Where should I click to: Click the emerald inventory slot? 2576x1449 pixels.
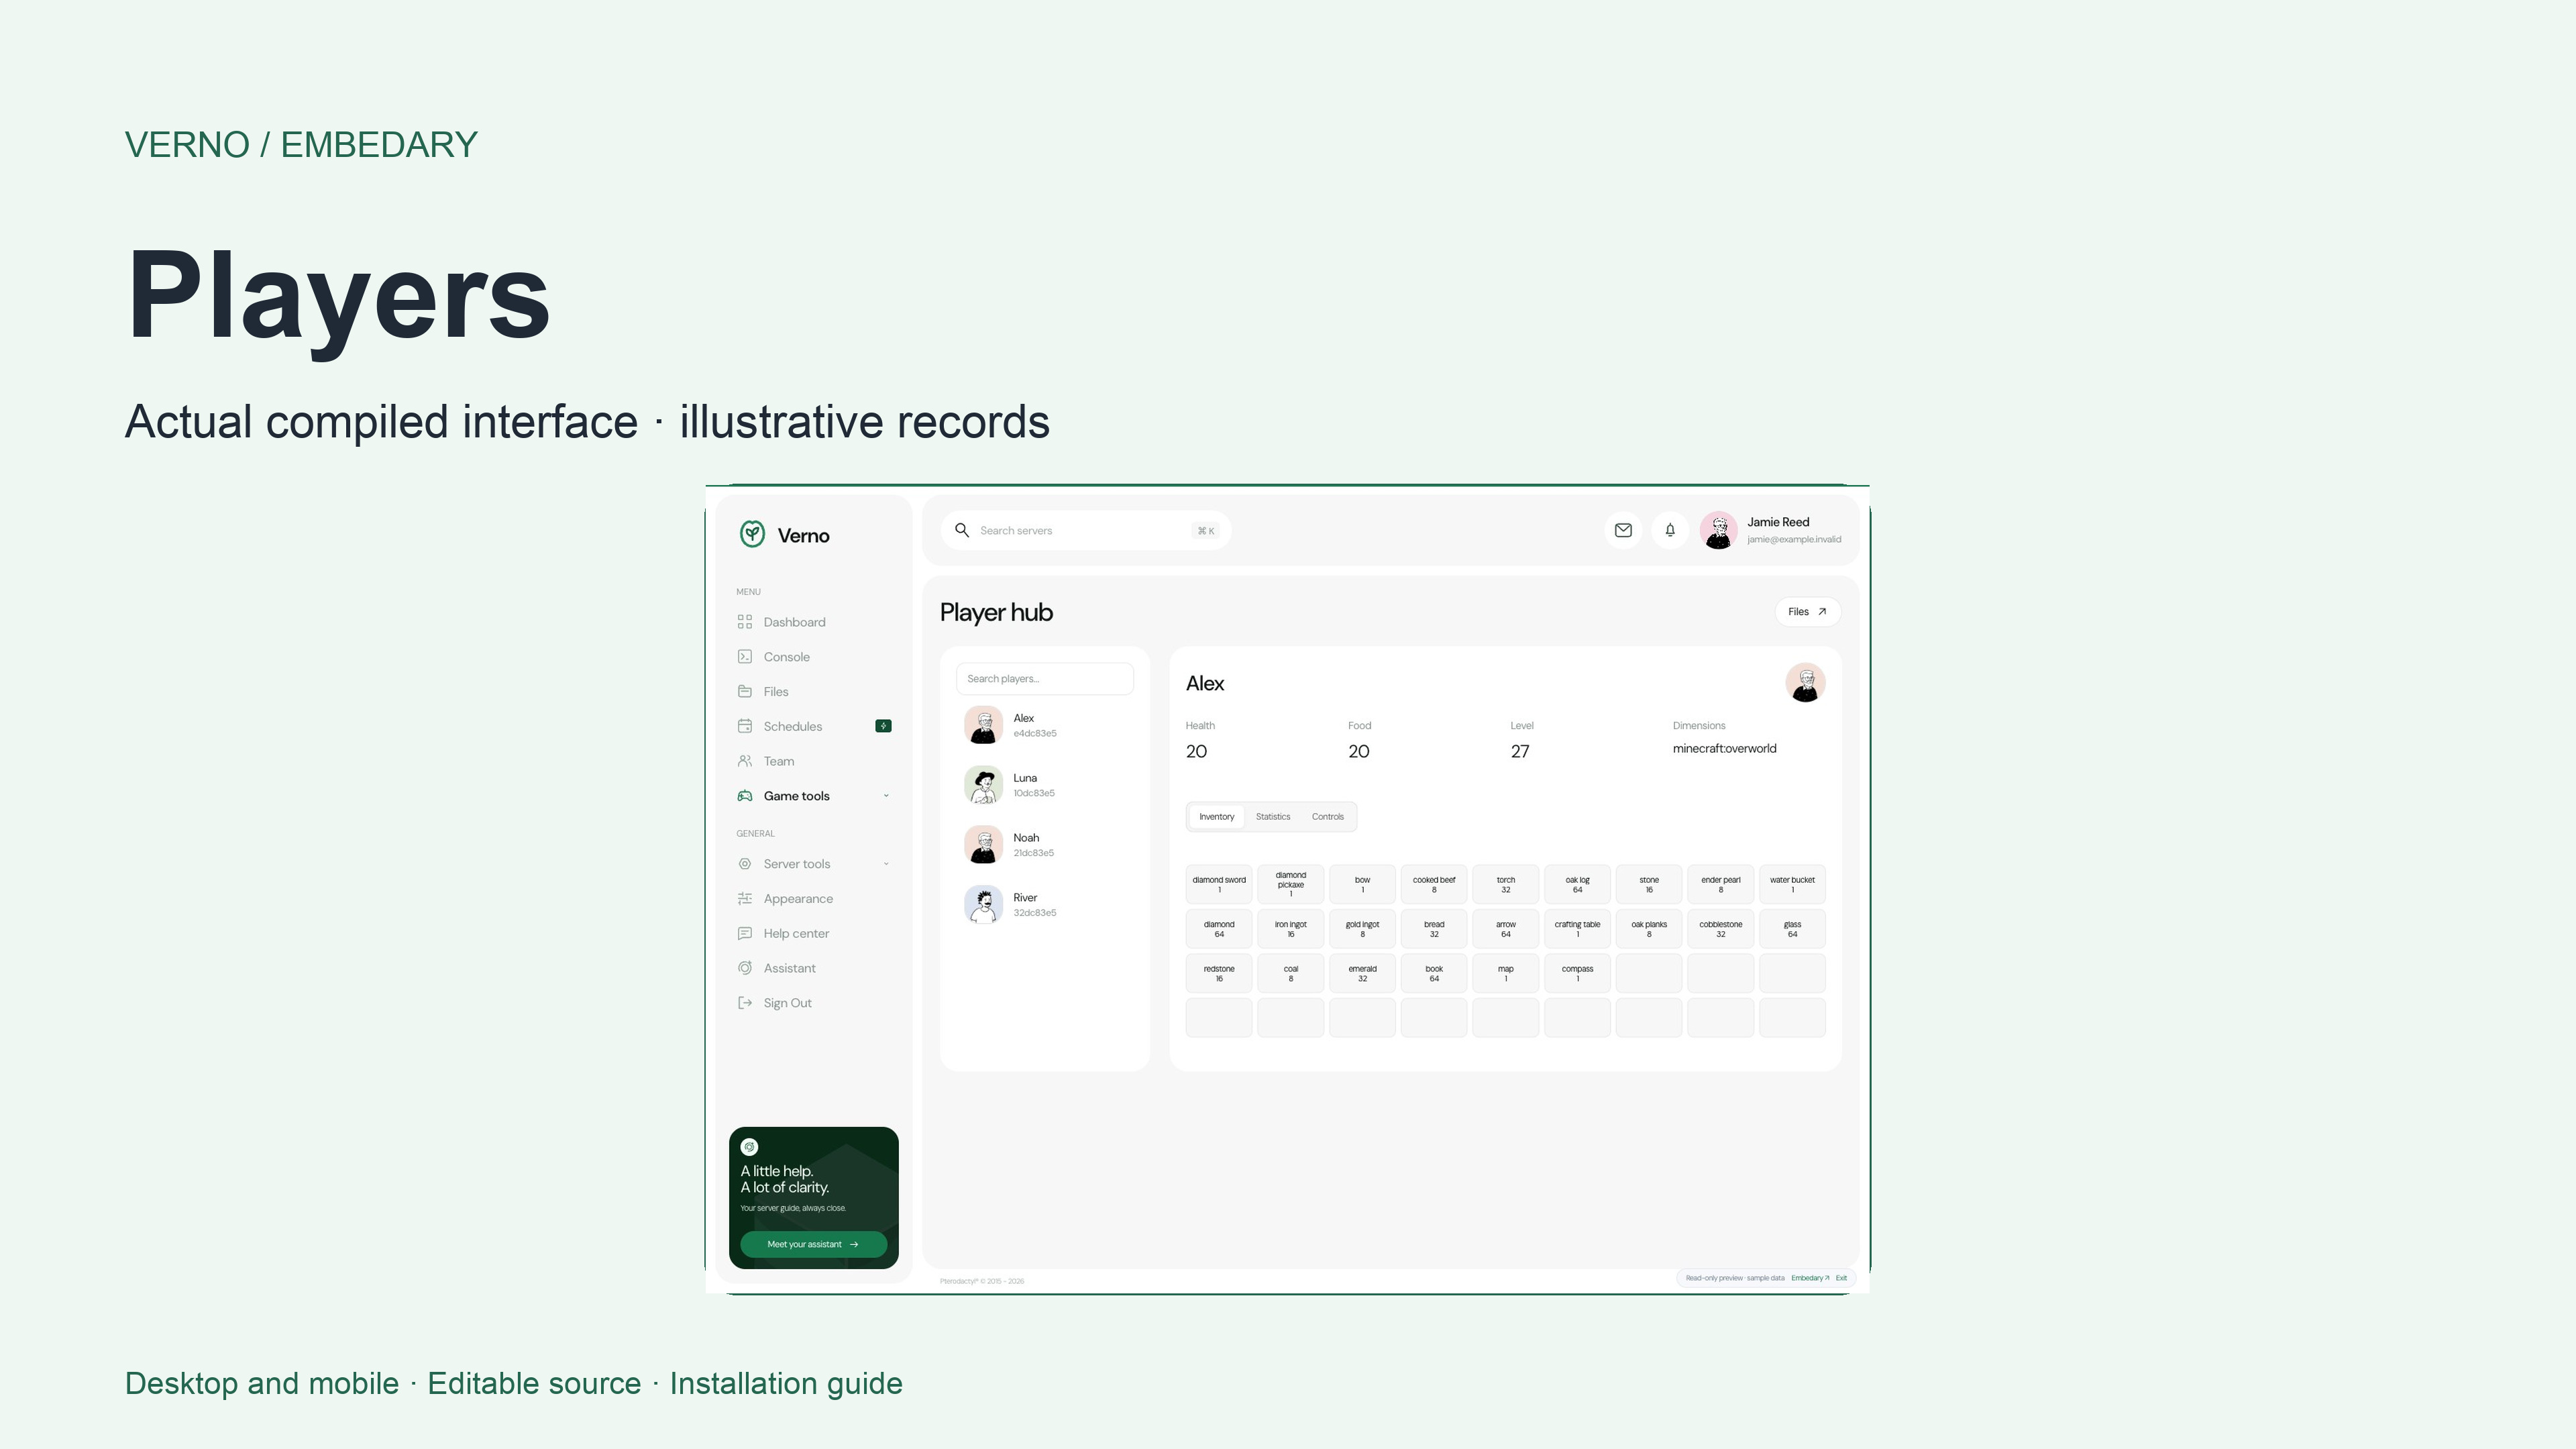[x=1362, y=973]
